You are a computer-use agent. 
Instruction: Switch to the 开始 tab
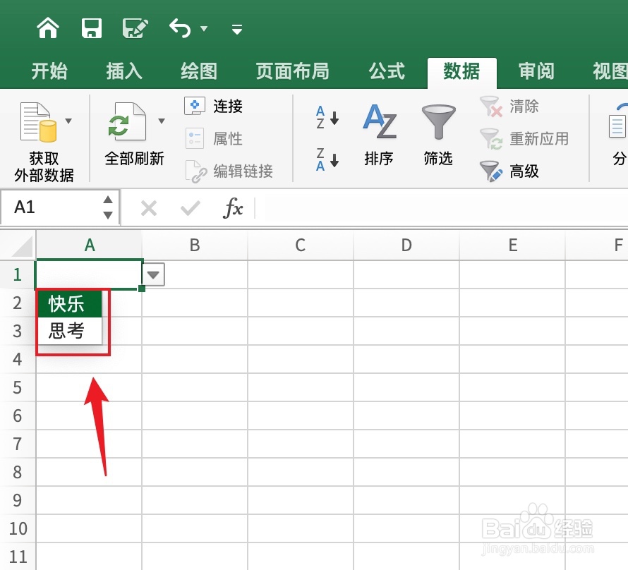(x=49, y=71)
